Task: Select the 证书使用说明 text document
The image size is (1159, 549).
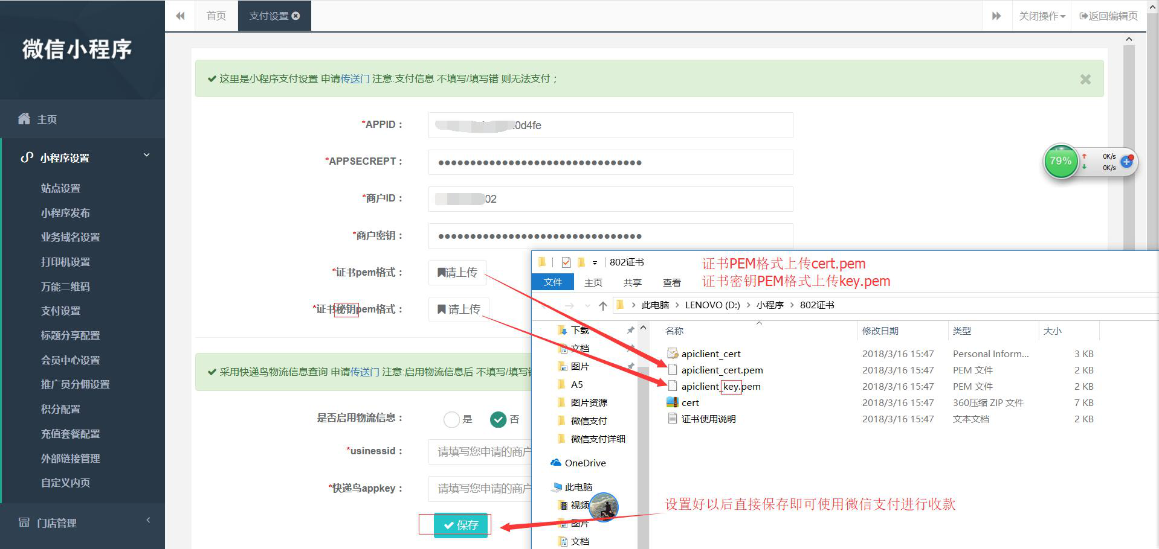Action: click(x=702, y=419)
